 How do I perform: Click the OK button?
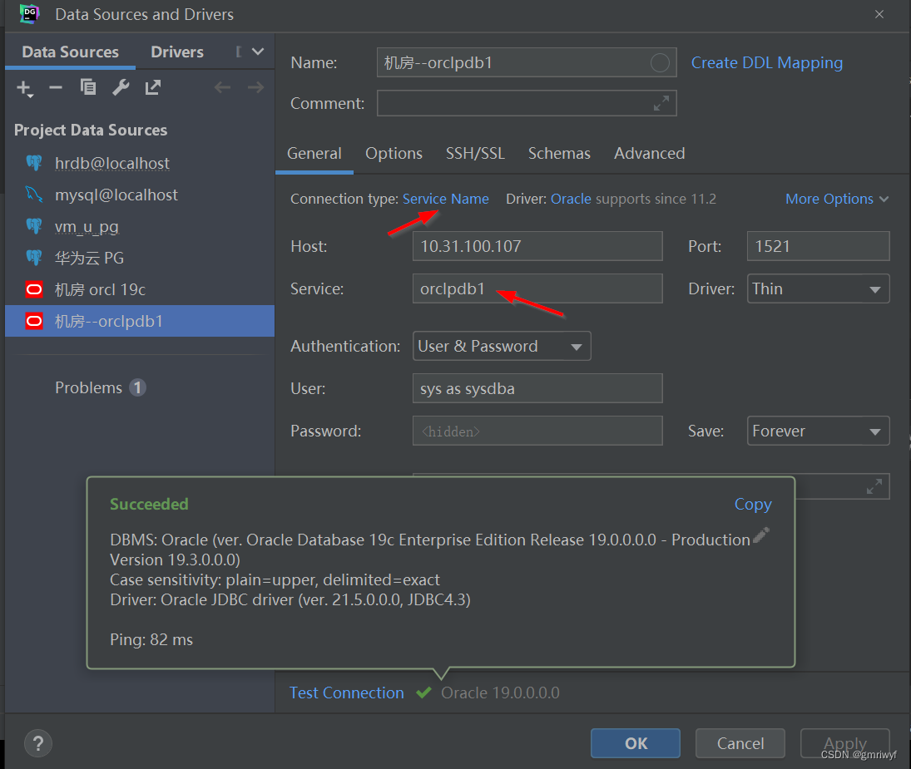pos(635,743)
